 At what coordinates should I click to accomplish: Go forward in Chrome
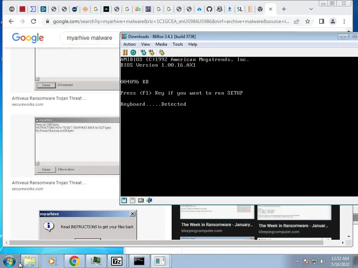22,21
